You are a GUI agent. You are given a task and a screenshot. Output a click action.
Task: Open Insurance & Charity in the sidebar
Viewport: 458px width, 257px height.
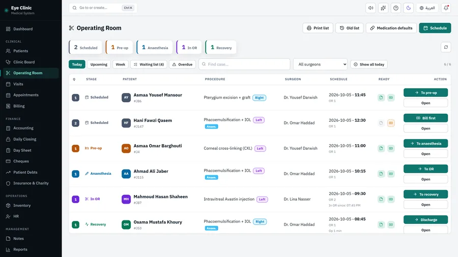31,183
